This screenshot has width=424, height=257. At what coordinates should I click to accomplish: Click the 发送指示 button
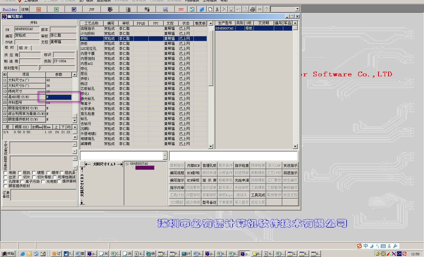click(x=290, y=166)
